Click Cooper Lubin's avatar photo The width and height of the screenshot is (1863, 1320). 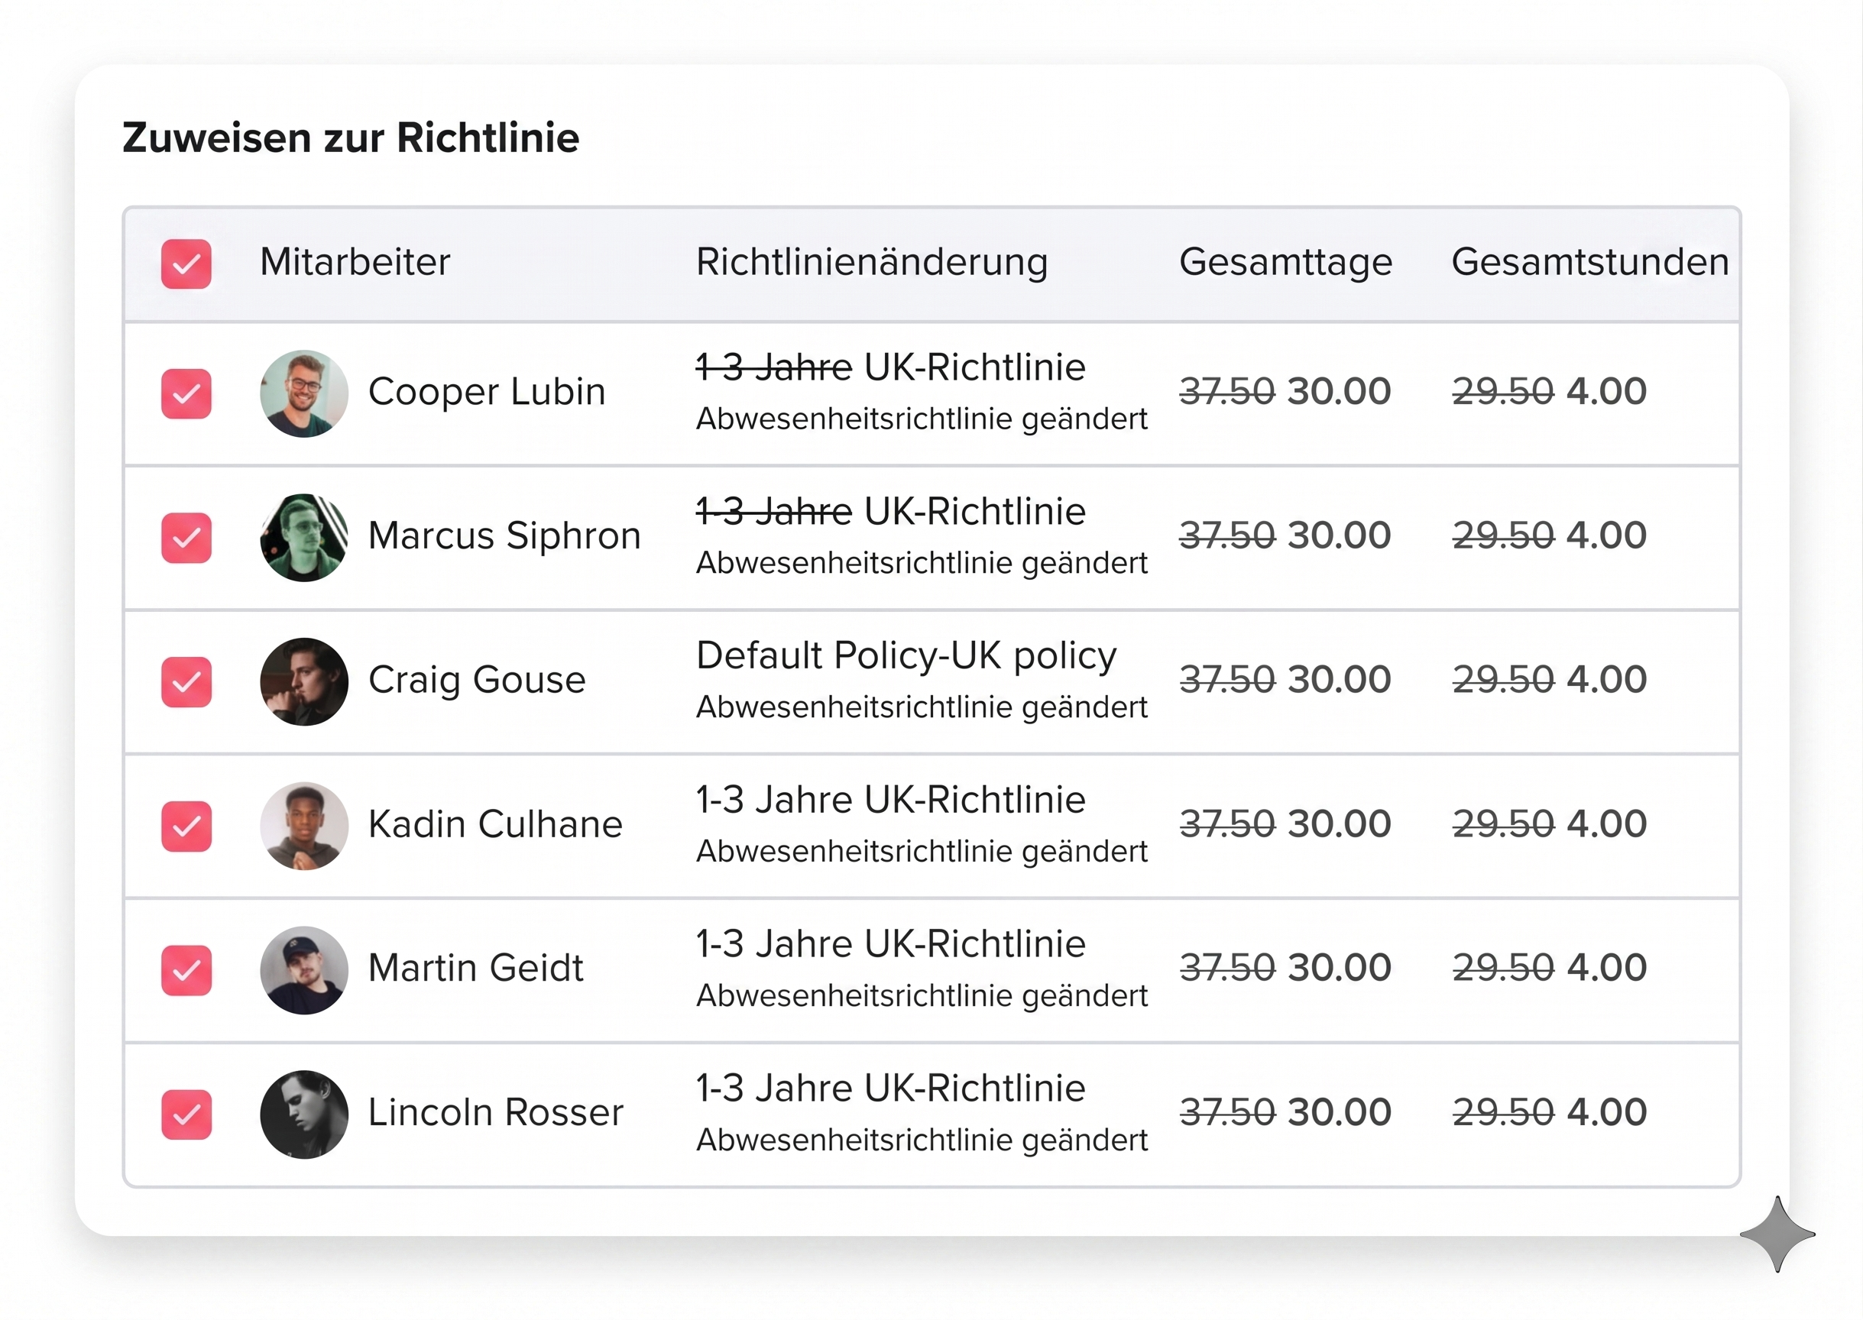point(304,393)
